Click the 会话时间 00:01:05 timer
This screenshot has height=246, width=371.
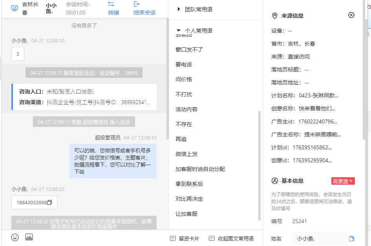pos(78,9)
